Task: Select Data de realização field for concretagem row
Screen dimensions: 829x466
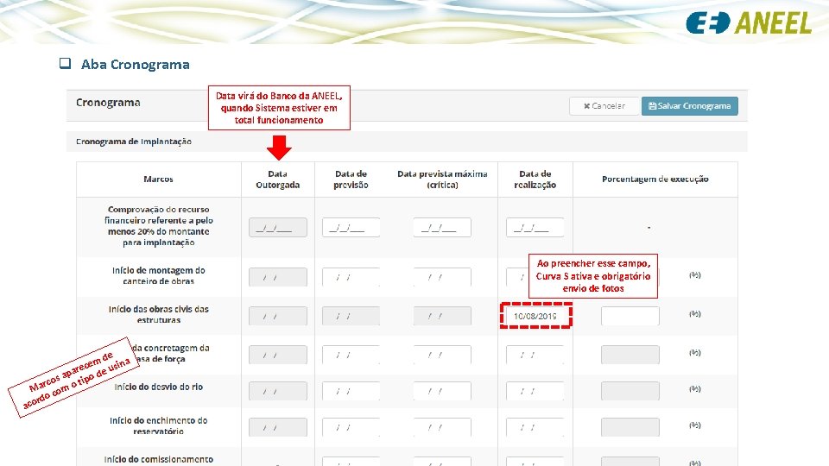Action: click(535, 355)
